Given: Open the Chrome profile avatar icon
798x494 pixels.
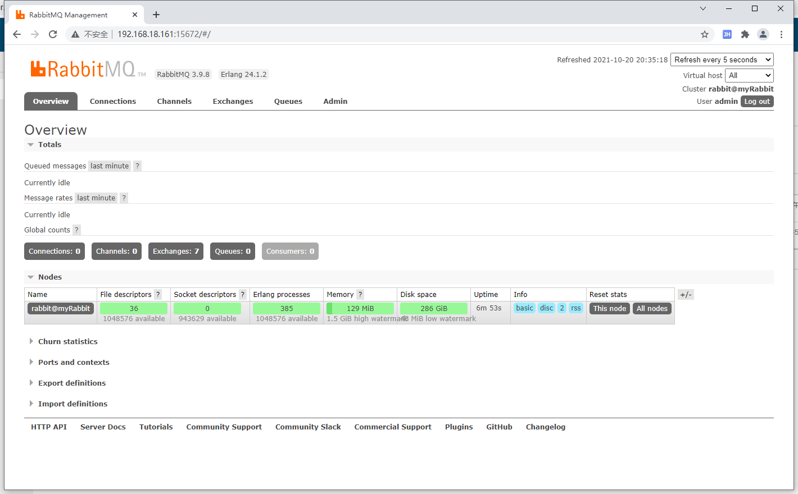Looking at the screenshot, I should 763,34.
